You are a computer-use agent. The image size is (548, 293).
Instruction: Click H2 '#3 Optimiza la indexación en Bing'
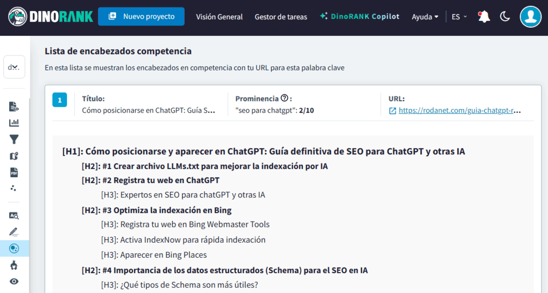157,210
